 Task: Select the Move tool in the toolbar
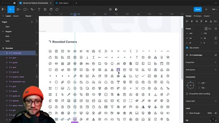10,10
